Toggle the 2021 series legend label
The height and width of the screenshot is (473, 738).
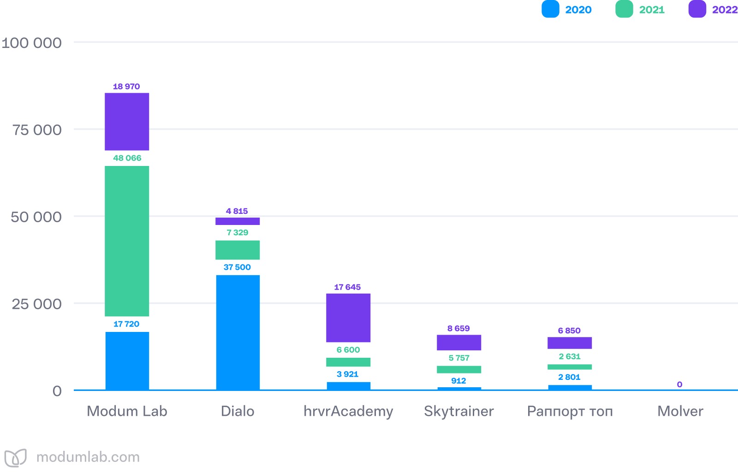(652, 10)
